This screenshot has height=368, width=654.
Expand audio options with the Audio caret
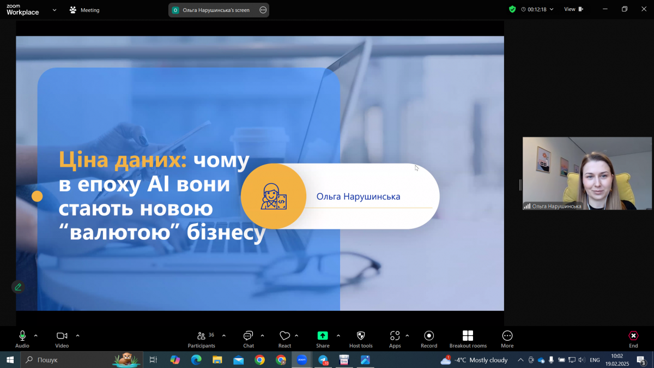pyautogui.click(x=35, y=336)
